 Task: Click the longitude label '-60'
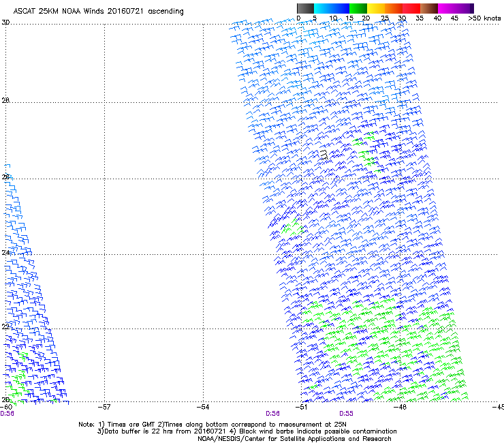click(6, 407)
